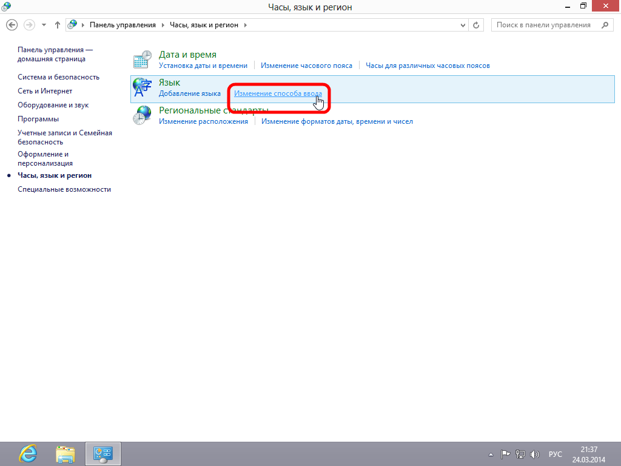Open Оборудование и звук
The image size is (621, 466).
tap(53, 105)
